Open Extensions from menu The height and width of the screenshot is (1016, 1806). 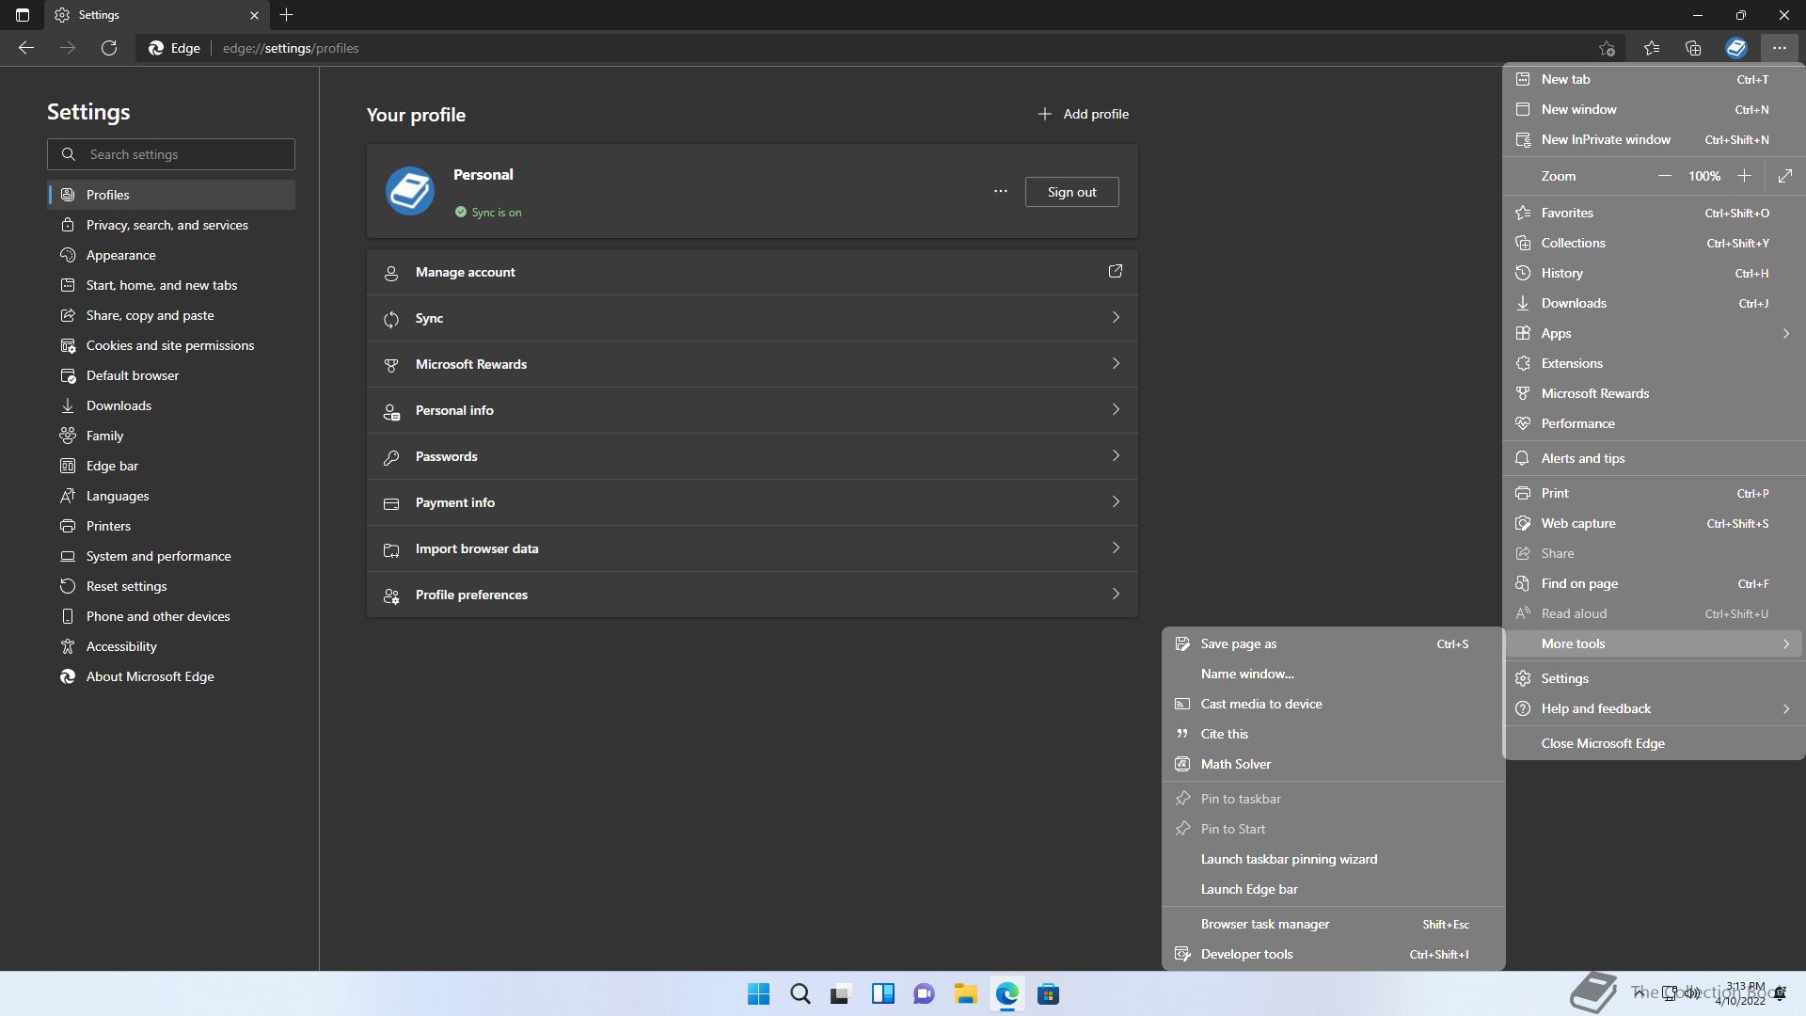(x=1654, y=363)
